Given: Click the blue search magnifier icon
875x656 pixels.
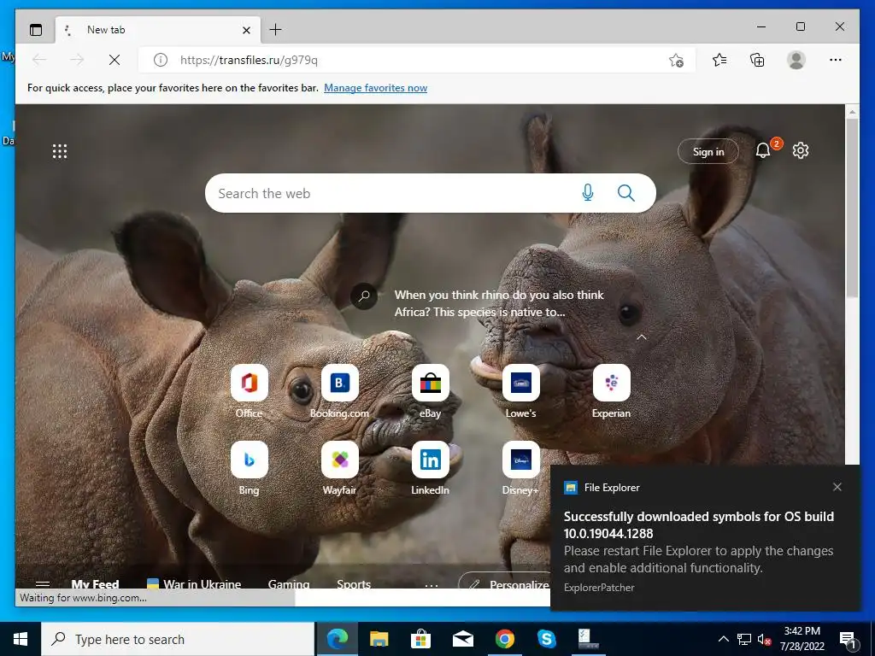Looking at the screenshot, I should 626,193.
